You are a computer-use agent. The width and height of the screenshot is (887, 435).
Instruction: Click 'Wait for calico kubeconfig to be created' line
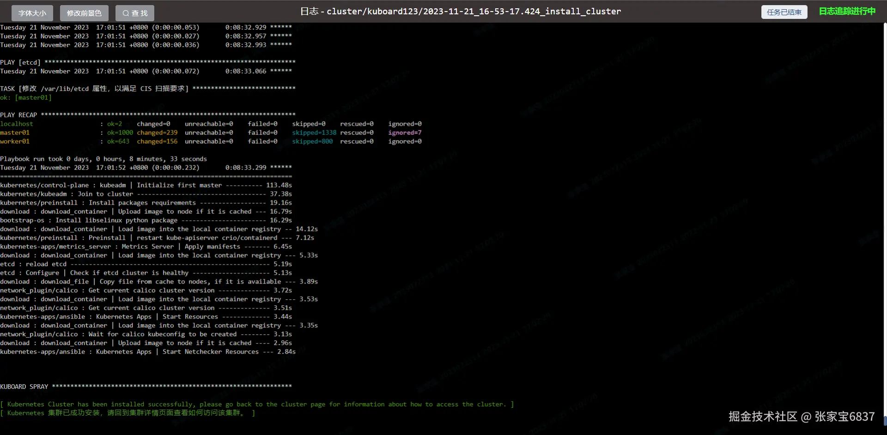pos(146,334)
